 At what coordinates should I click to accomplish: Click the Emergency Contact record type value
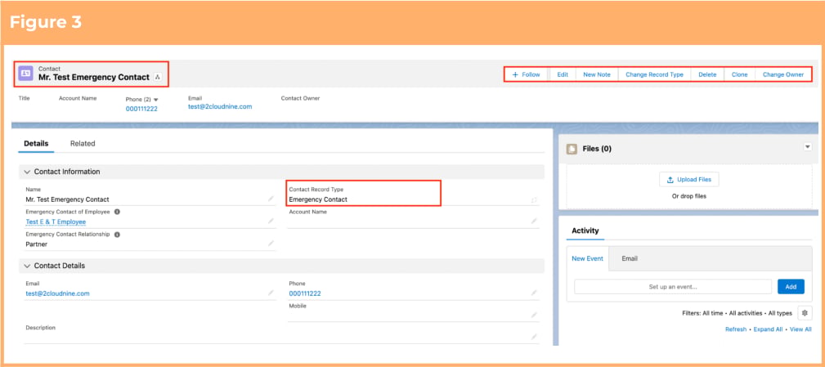[x=318, y=199]
